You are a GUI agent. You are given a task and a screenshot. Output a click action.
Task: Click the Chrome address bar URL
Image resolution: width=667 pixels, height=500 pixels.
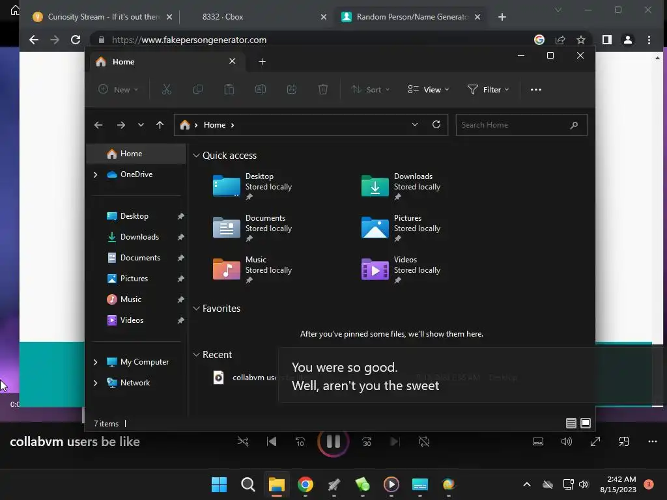189,40
